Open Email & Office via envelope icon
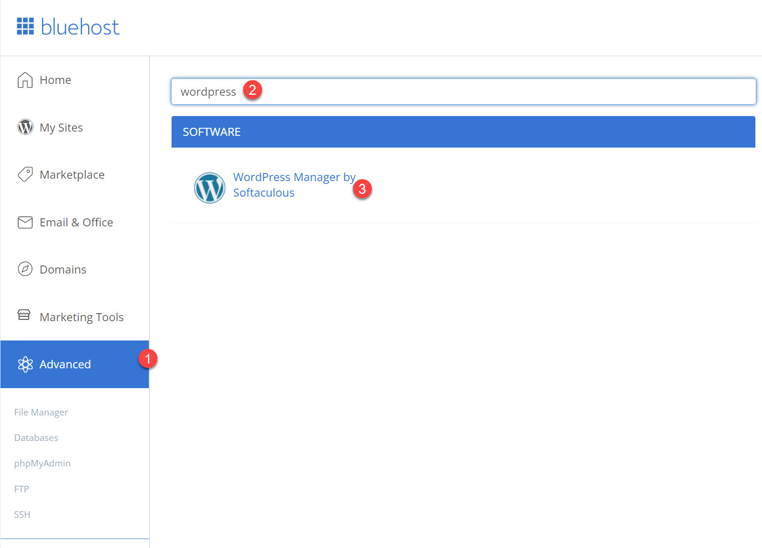 click(25, 222)
